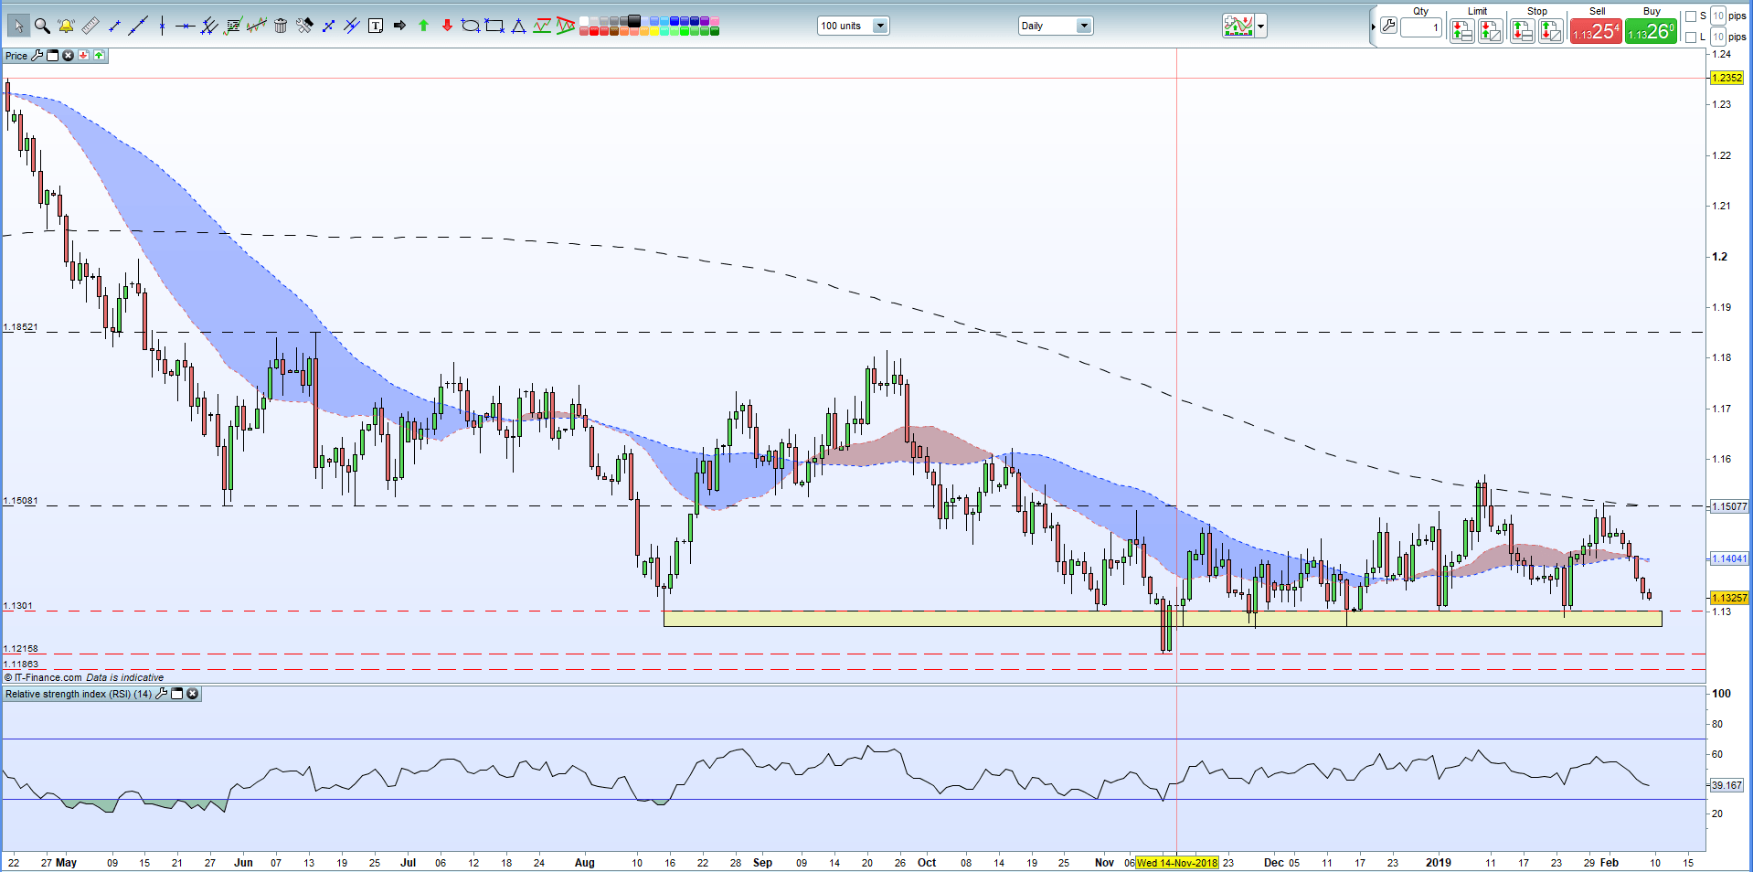Close the Price panel with X icon
The image size is (1753, 872).
pos(68,56)
